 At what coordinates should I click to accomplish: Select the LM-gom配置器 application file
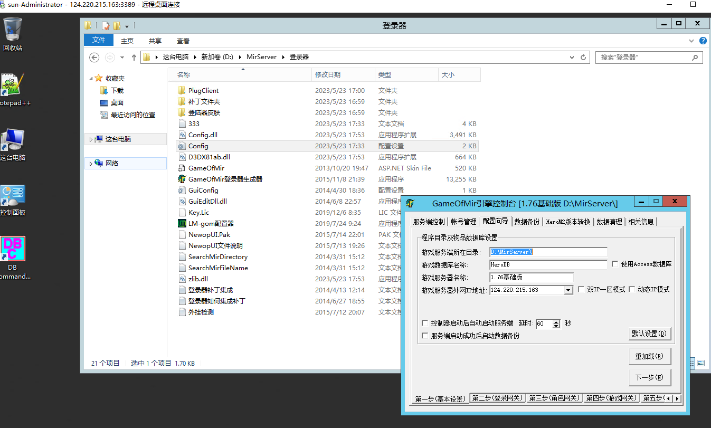211,223
